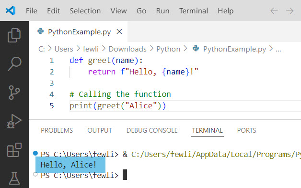Select the TERMINAL panel tab

(208, 130)
